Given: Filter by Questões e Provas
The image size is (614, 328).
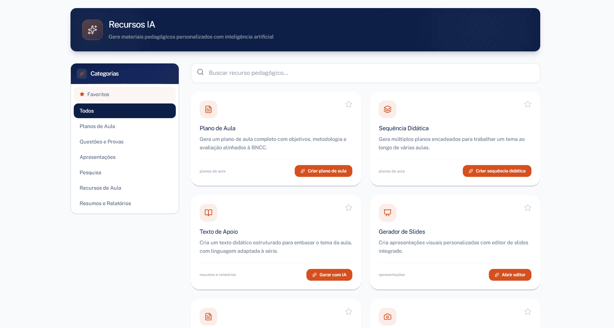Looking at the screenshot, I should (125, 142).
